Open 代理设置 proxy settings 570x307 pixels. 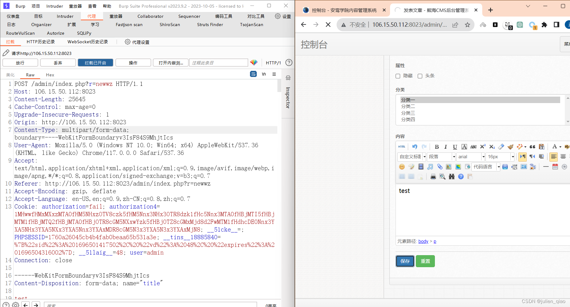[137, 42]
